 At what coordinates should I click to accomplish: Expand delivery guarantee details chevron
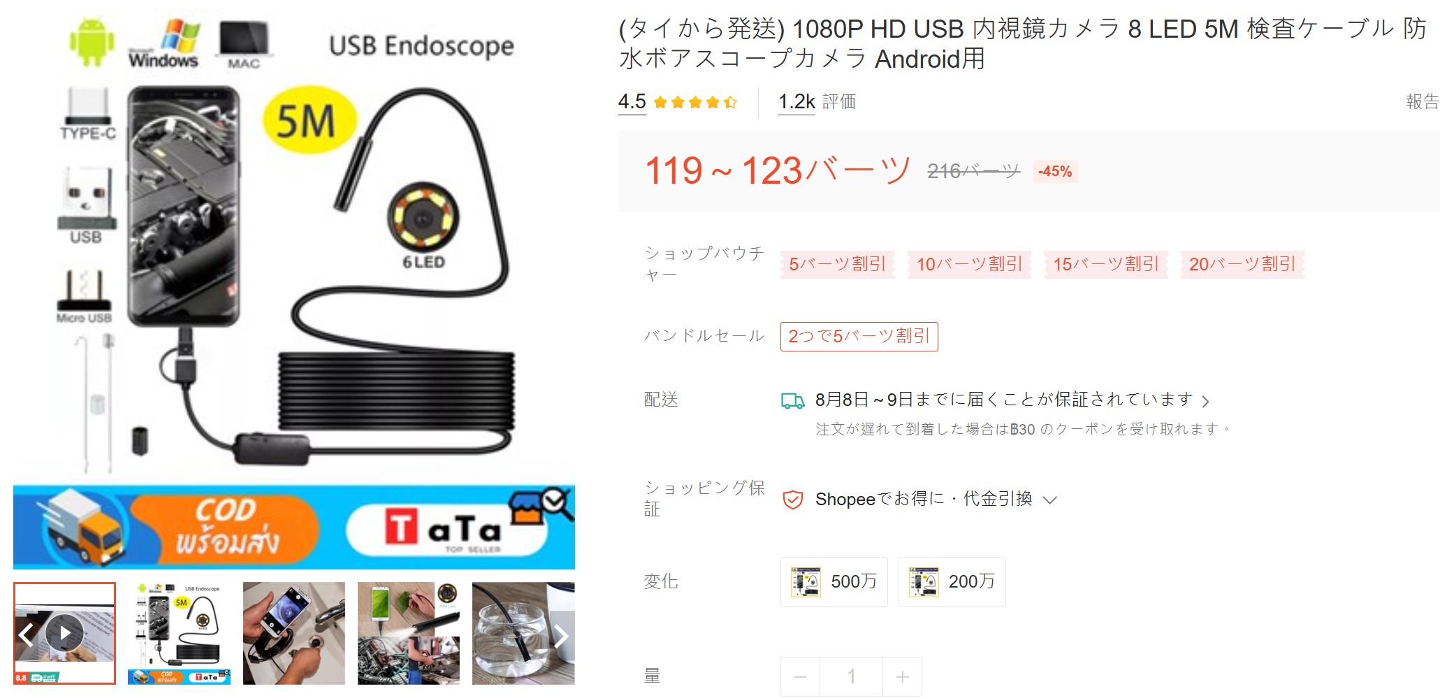(x=1205, y=401)
